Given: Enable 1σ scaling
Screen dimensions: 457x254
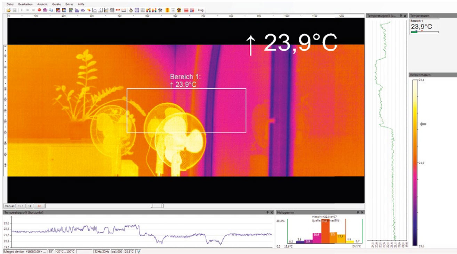Looking at the screenshot, I should click(30, 205).
